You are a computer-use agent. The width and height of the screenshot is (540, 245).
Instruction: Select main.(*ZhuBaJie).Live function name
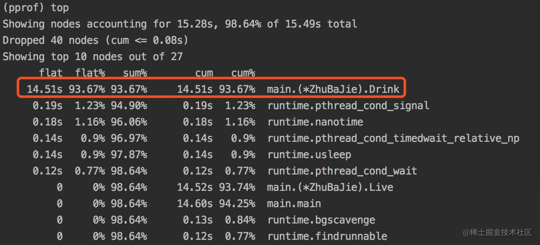click(x=330, y=187)
